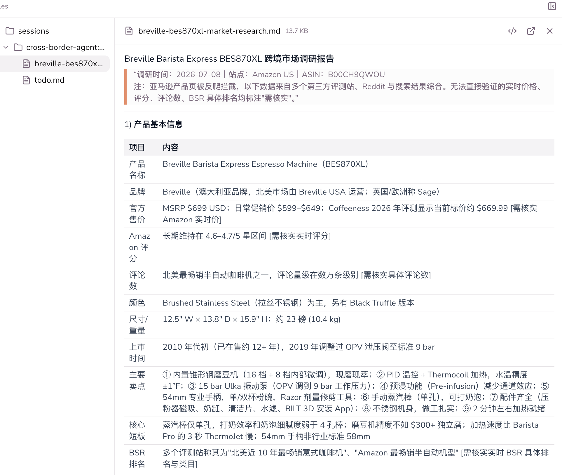The height and width of the screenshot is (475, 562).
Task: Click the 产品名称 row label
Action: click(137, 170)
